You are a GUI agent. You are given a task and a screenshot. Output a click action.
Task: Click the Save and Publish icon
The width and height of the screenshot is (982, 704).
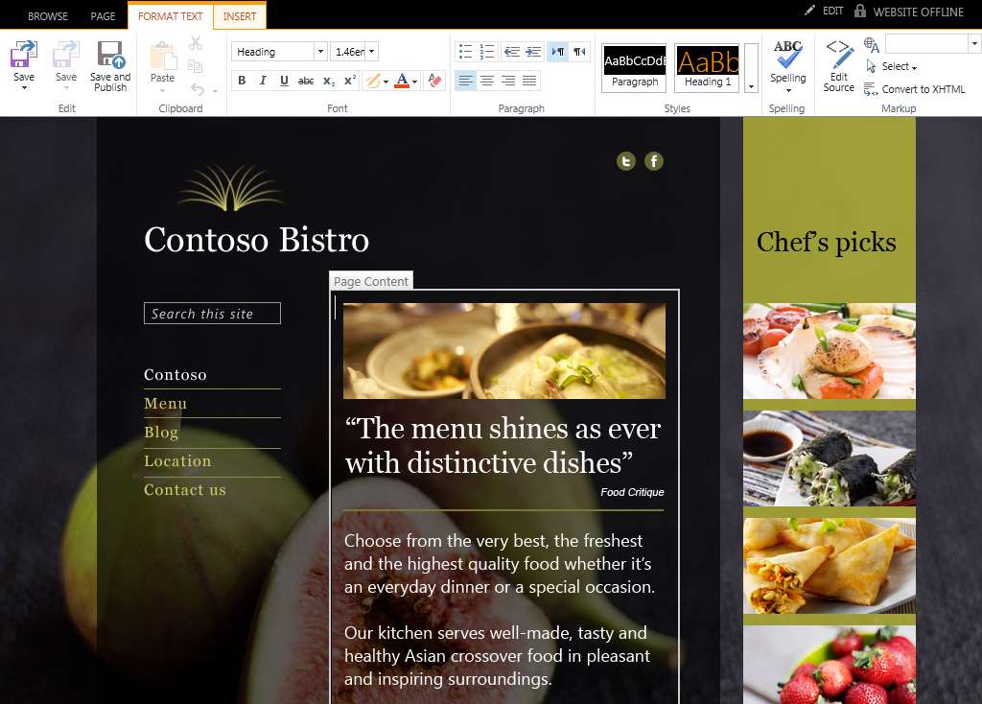(x=110, y=65)
